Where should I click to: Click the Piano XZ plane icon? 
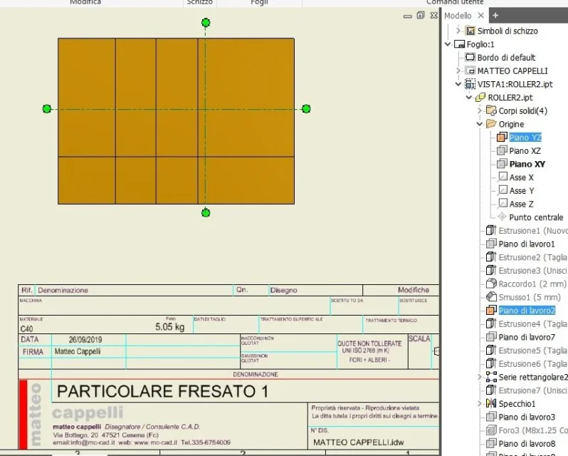(x=502, y=150)
